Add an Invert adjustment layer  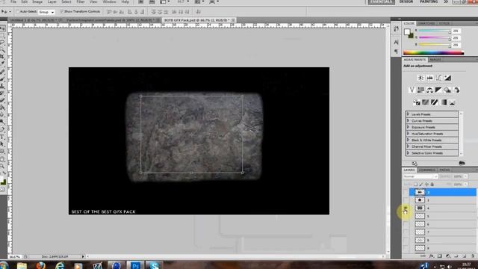coord(417,102)
